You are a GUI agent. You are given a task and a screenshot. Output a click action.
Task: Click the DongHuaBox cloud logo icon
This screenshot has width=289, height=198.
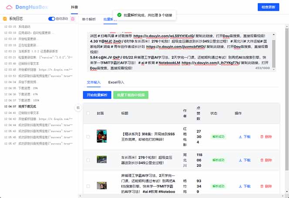coord(9,7)
